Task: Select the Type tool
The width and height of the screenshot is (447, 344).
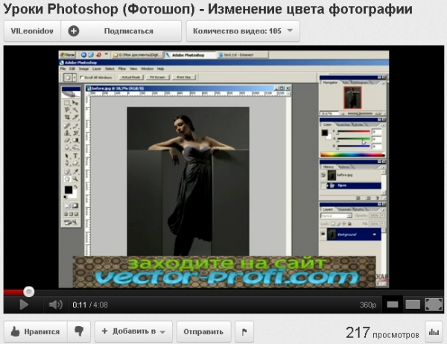Action: [75, 156]
